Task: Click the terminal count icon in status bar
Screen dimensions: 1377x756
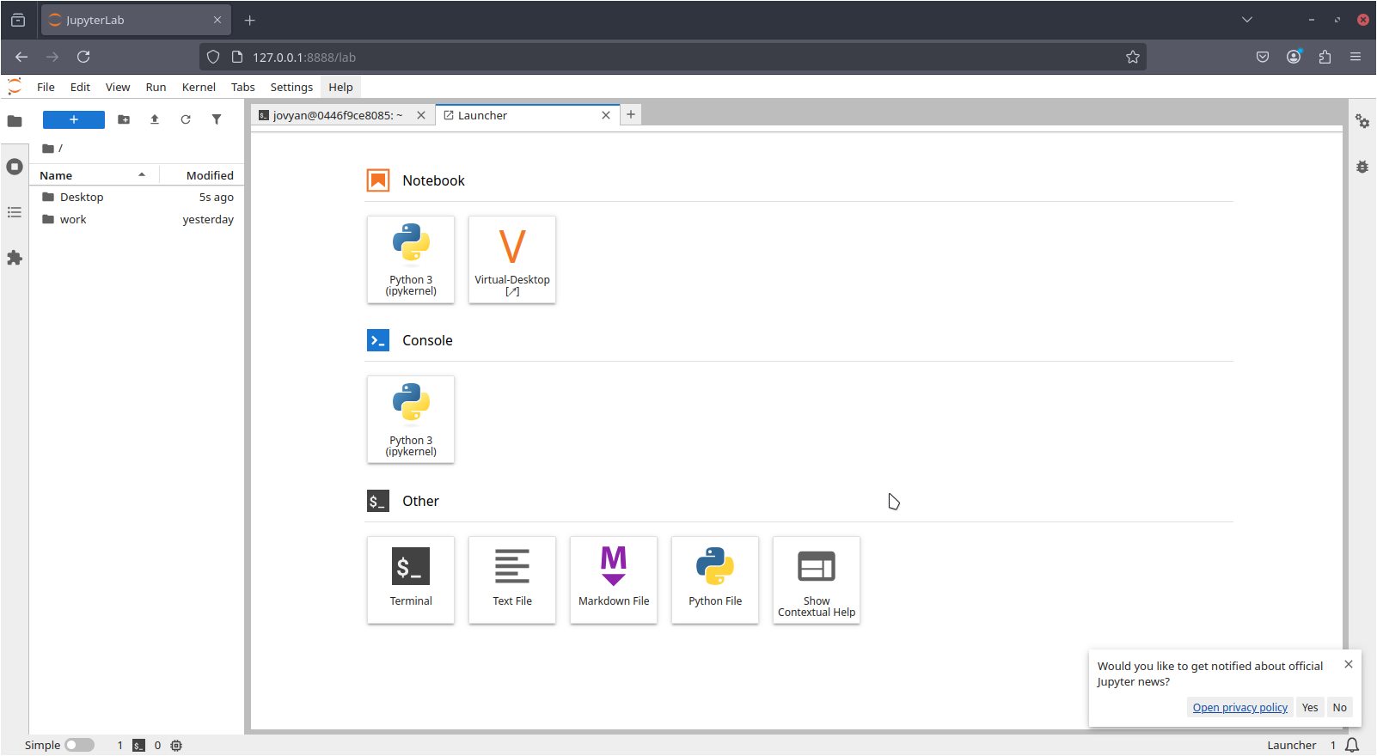Action: 138,746
